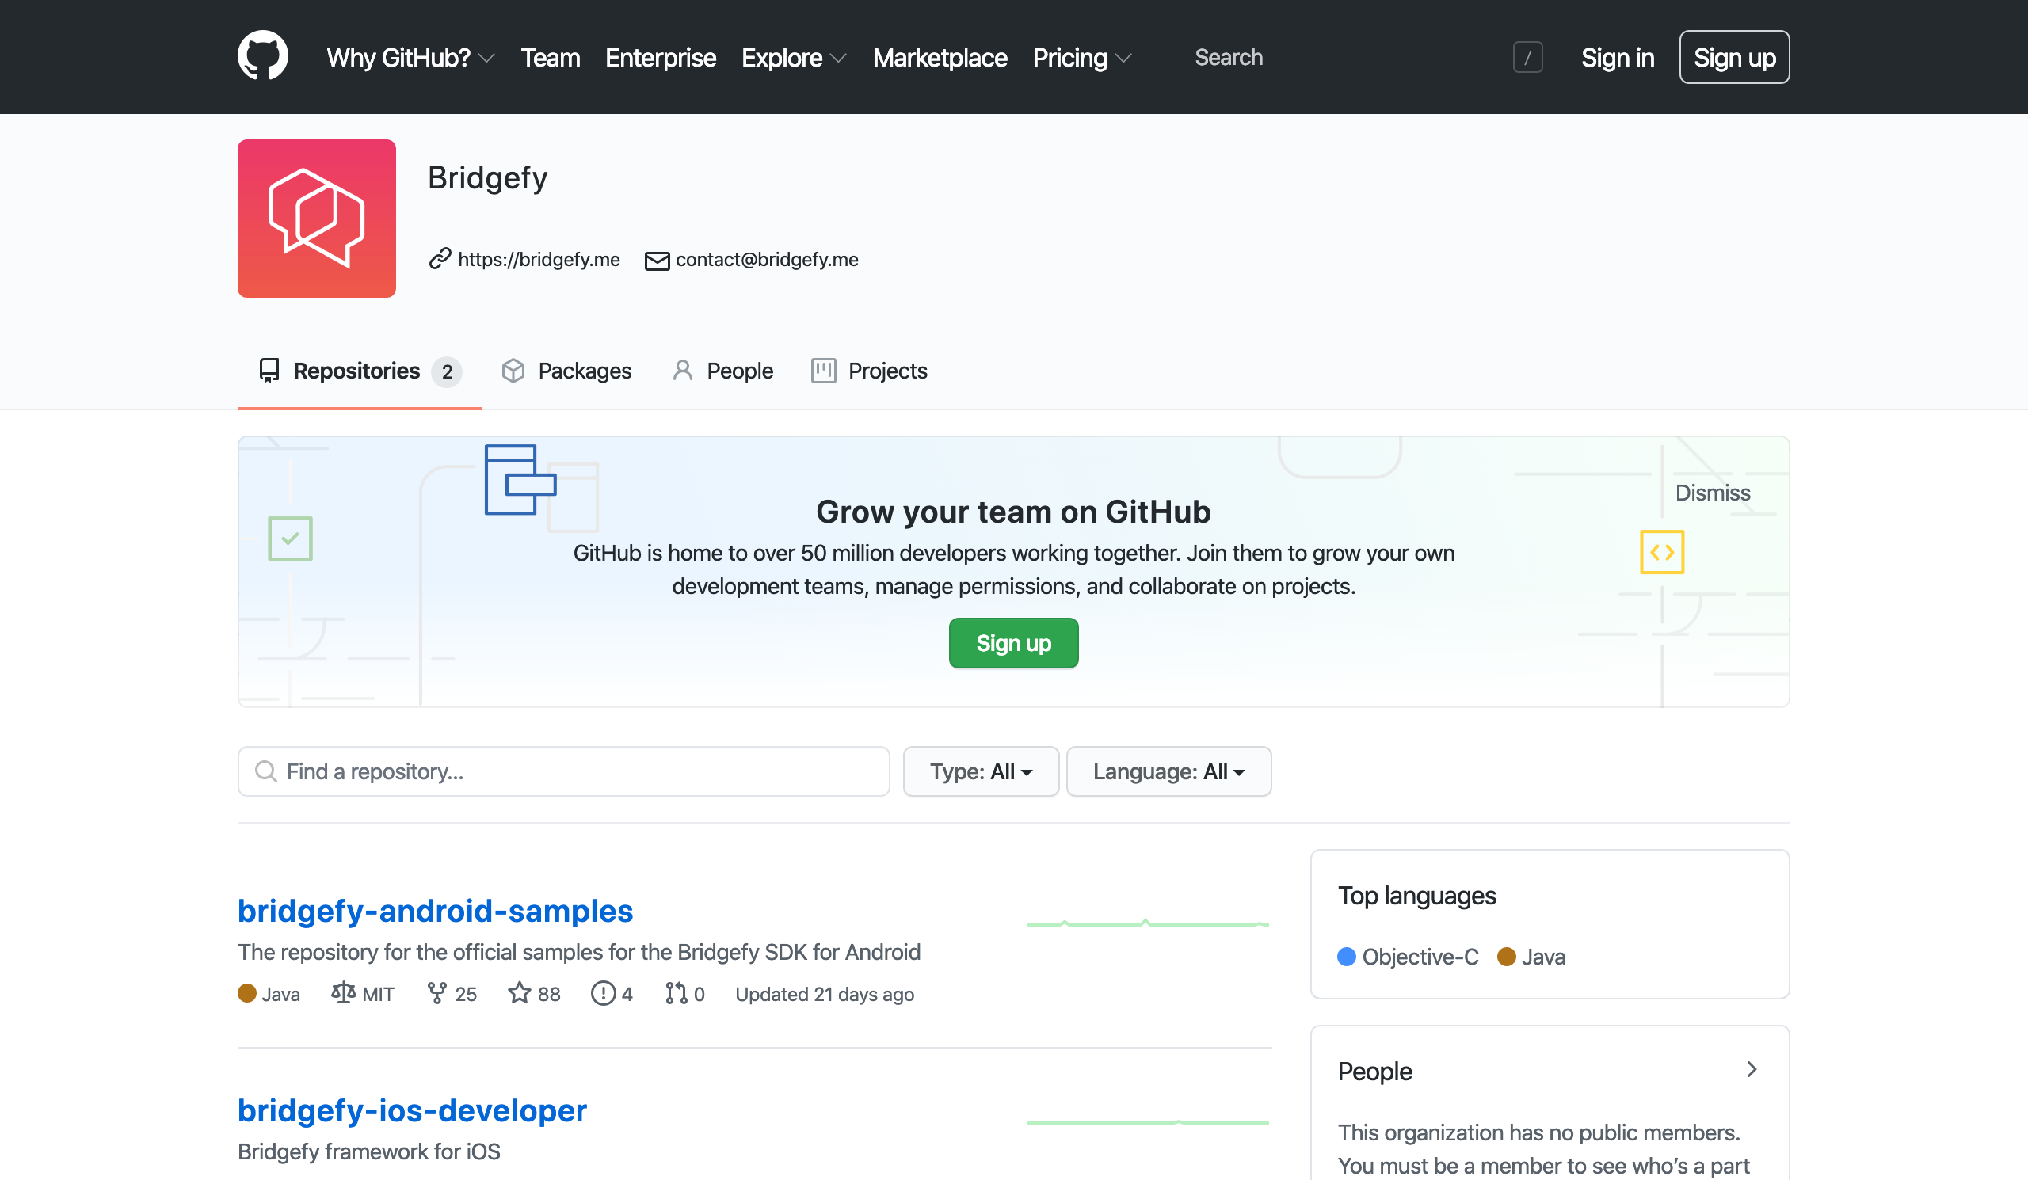2028x1180 pixels.
Task: Click the green Sign up button
Action: pos(1013,643)
